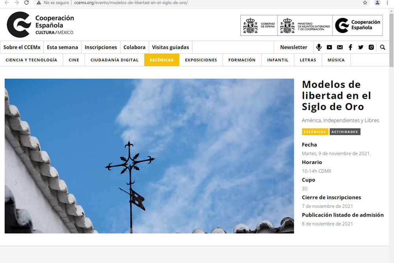Open the podcast microphone icon
The height and width of the screenshot is (263, 394).
click(x=319, y=47)
